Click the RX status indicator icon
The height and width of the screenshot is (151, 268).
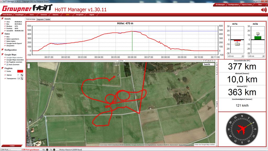47,150
